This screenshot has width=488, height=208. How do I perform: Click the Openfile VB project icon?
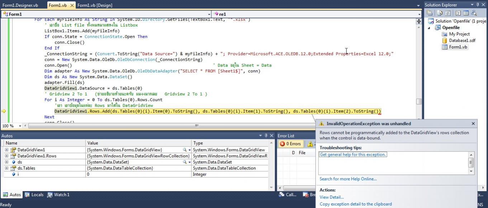coord(437,28)
